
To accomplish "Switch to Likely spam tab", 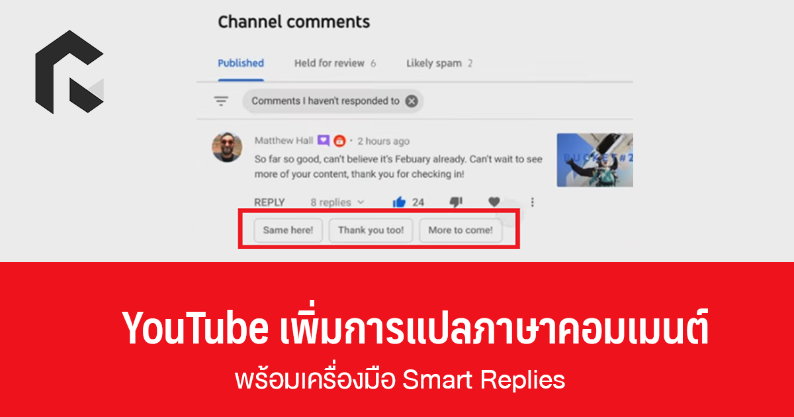I will (x=439, y=64).
